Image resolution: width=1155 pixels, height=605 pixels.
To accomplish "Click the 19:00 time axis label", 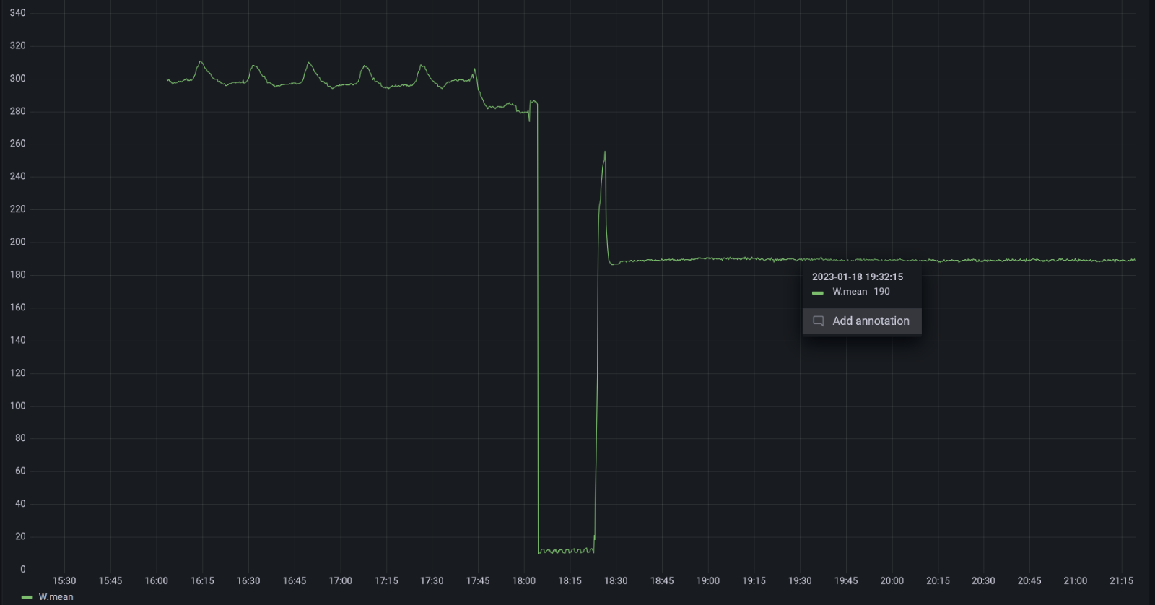I will 708,580.
